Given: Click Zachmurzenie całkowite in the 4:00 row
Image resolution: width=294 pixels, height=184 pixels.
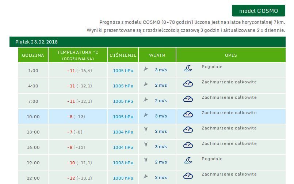Looking at the screenshot, I should pos(229,82).
